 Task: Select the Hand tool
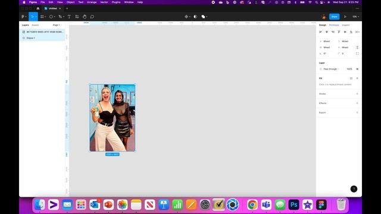pyautogui.click(x=85, y=17)
